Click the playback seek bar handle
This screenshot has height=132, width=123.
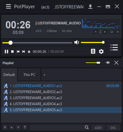pyautogui.click(x=10, y=43)
